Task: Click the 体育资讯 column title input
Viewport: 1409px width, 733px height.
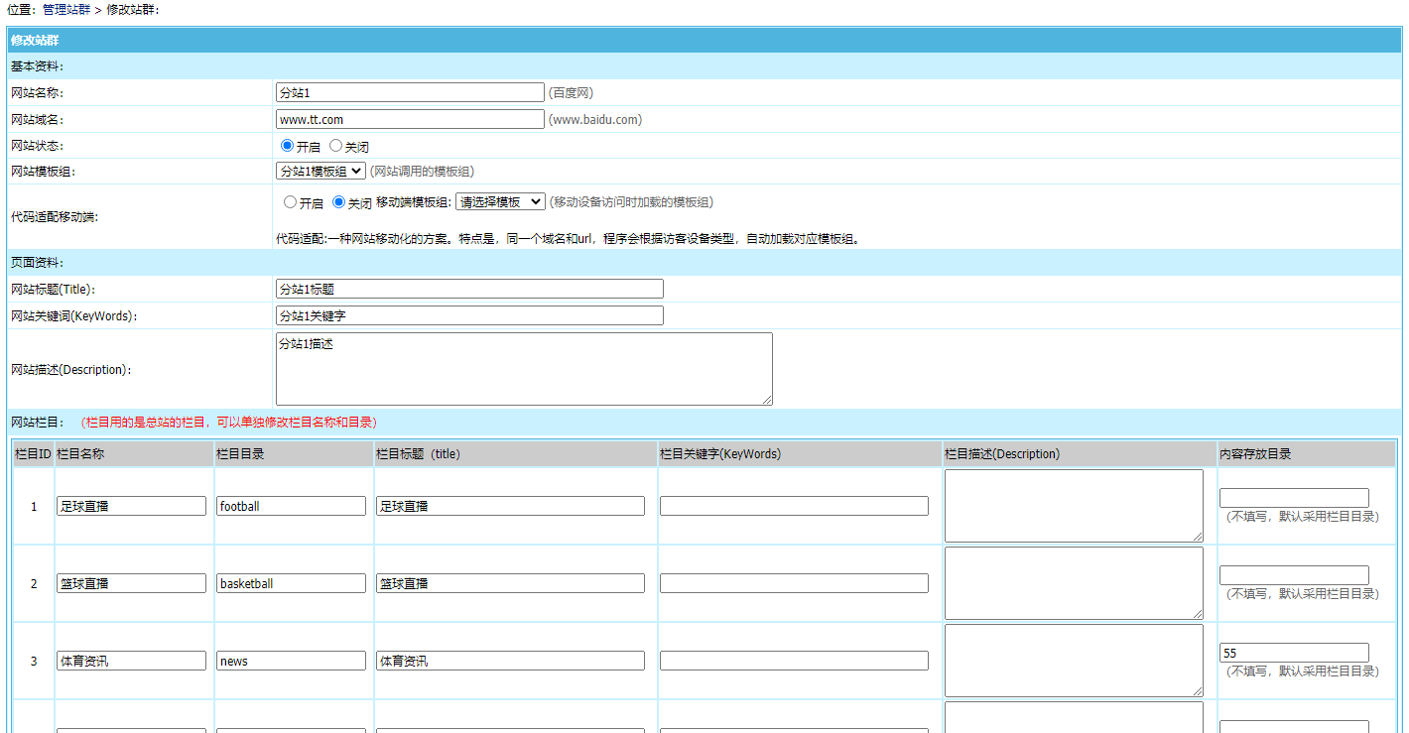Action: [509, 660]
